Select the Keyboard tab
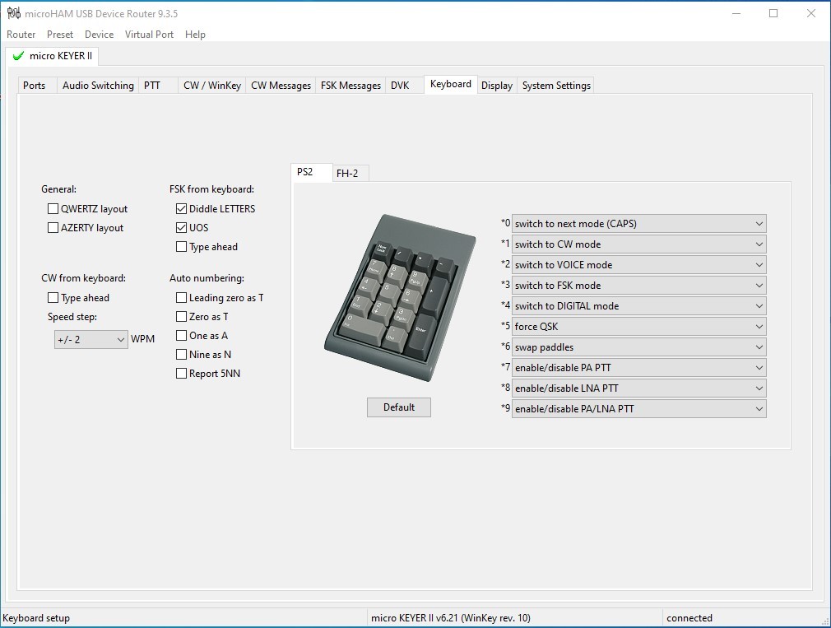This screenshot has width=831, height=628. 451,84
